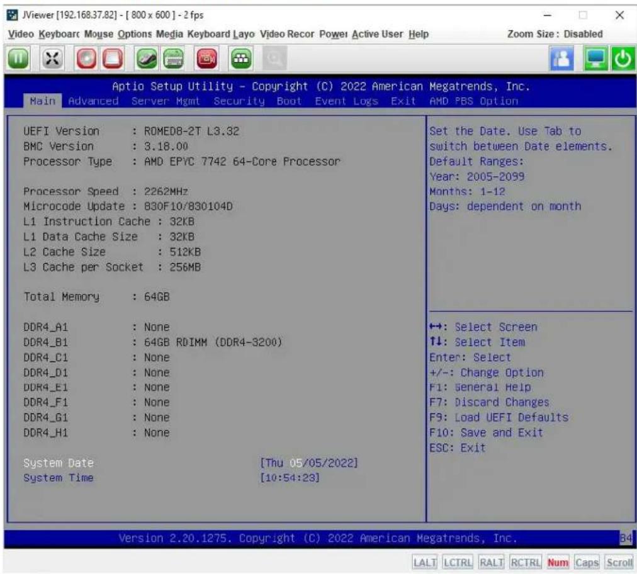Viewport: 637px width, 574px height.
Task: Click the red hard disk media icon
Action: click(112, 59)
